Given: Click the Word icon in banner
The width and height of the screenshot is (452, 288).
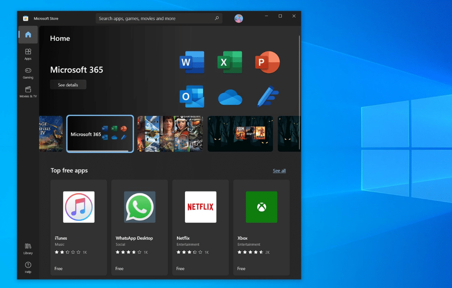Looking at the screenshot, I should click(x=192, y=62).
